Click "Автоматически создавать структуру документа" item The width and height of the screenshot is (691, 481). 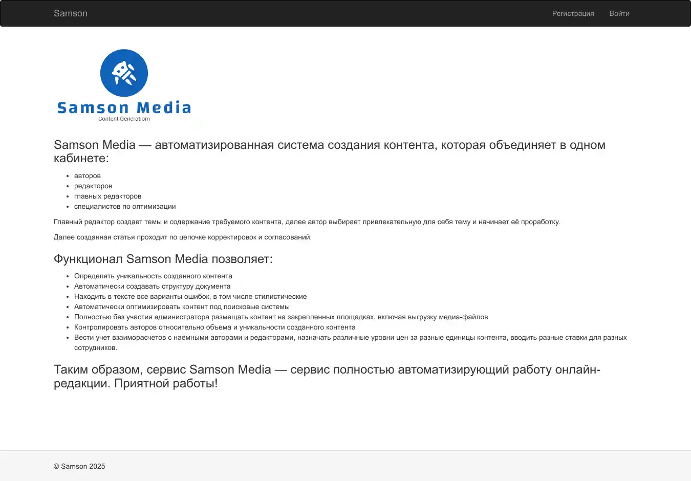point(152,286)
